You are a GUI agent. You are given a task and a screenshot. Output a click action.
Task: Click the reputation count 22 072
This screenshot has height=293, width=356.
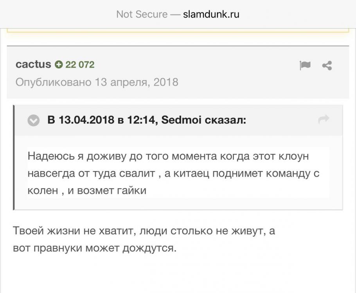pyautogui.click(x=80, y=64)
